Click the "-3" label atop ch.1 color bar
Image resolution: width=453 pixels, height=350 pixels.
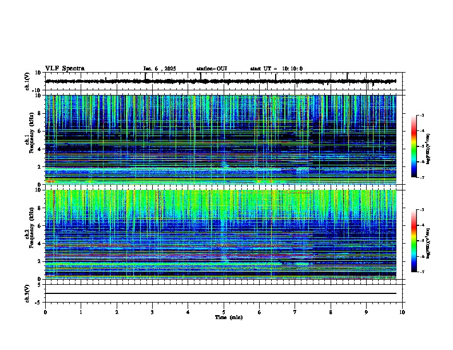(422, 115)
